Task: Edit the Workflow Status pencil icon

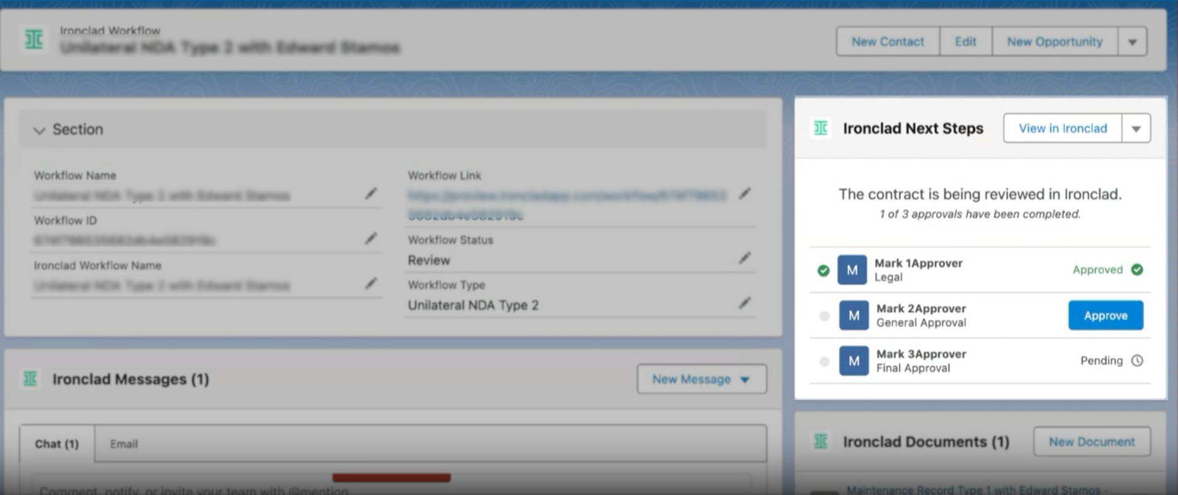Action: 745,258
